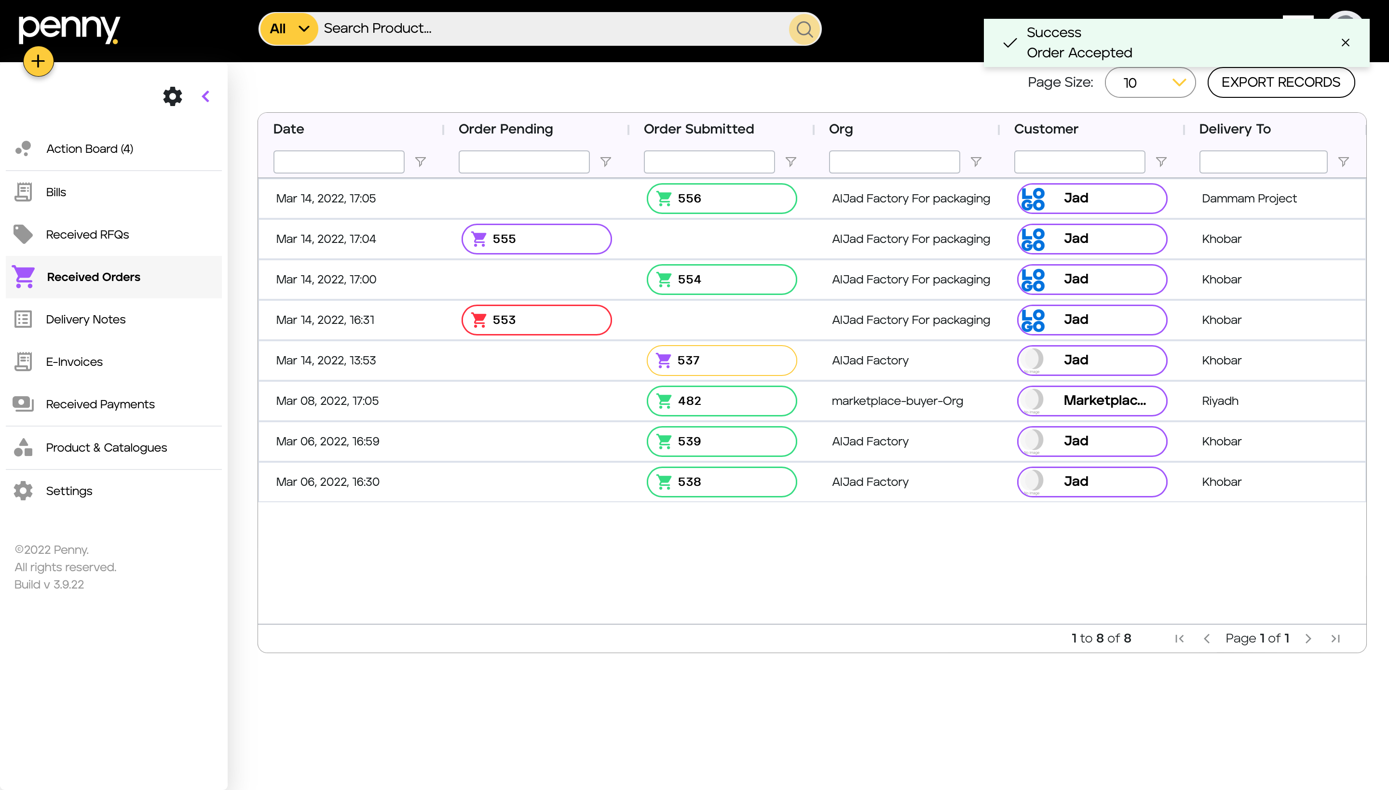Screen dimensions: 1389x790
Task: Sort by Order Submitted header
Action: coord(698,129)
